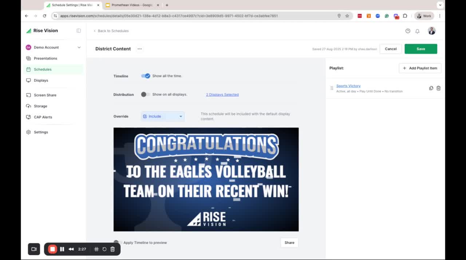This screenshot has height=260, width=466.
Task: Pause the screen recording
Action: (x=62, y=249)
